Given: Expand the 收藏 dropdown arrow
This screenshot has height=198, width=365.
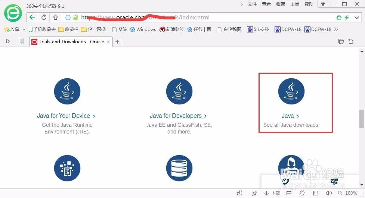Looking at the screenshot, I should point(24,29).
